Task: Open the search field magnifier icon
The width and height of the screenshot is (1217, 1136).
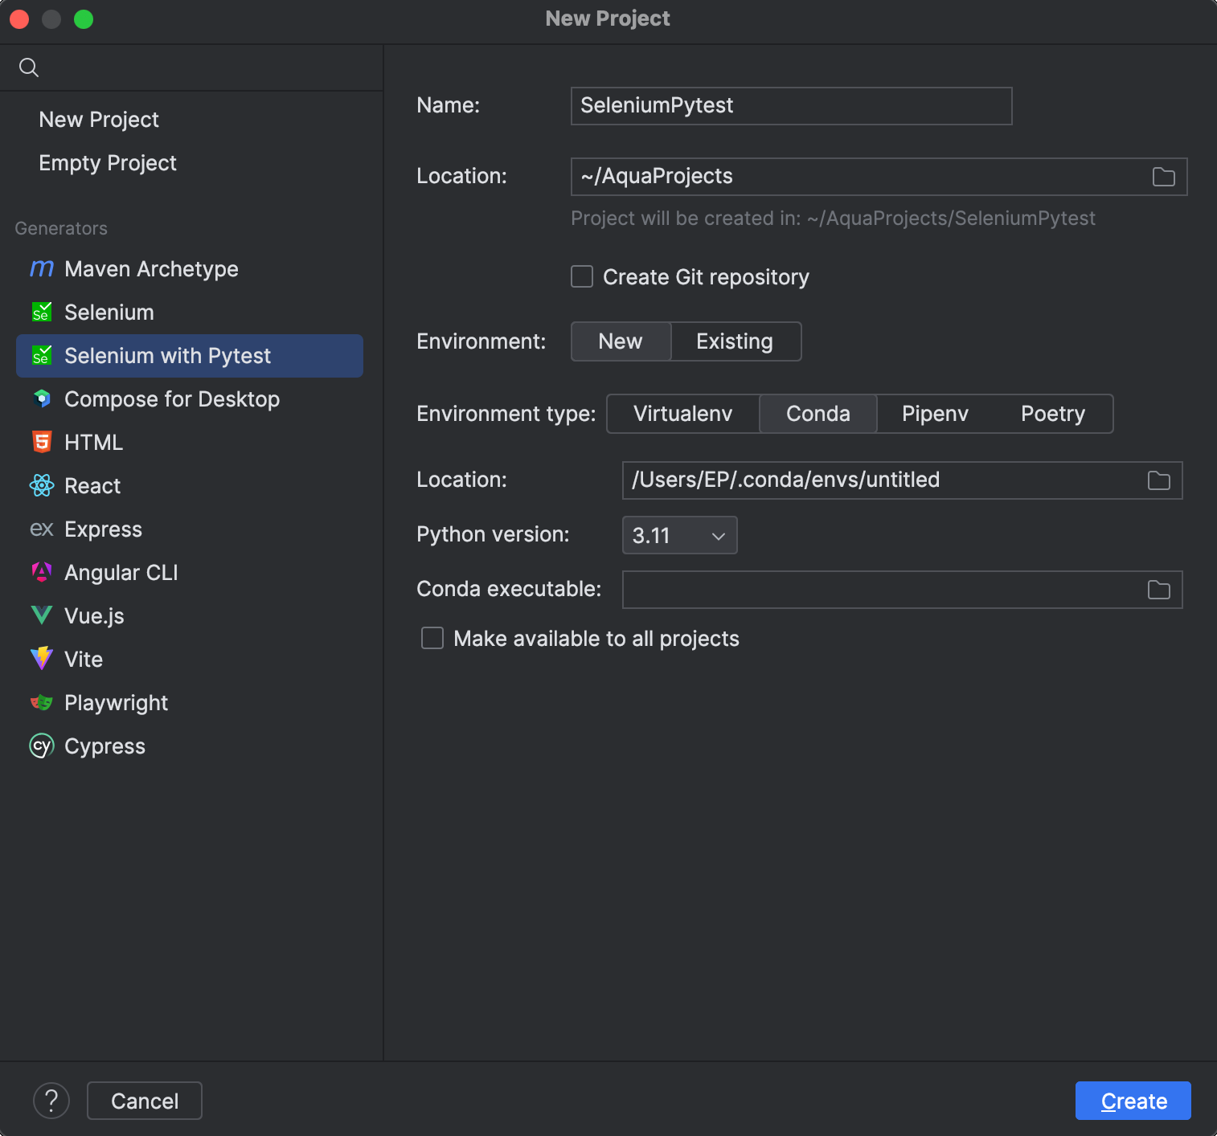Action: point(28,67)
